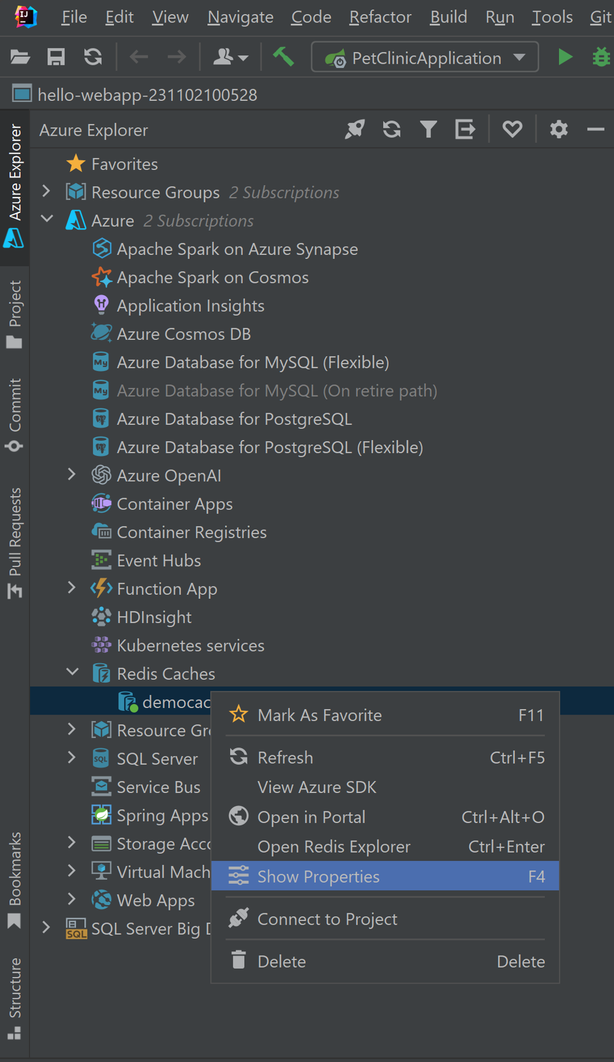Choose Open Redis Explorer menu entry
Viewport: 614px width, 1062px height.
pyautogui.click(x=385, y=847)
